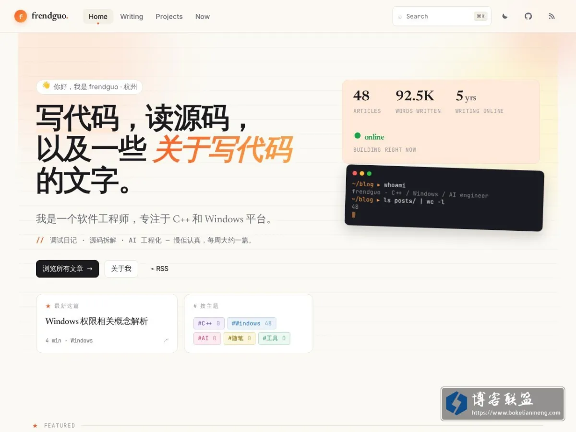
Task: Click the green dot on terminal window
Action: 369,174
